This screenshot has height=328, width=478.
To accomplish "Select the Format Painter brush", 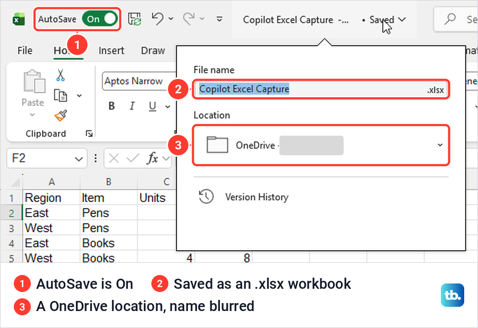I will click(61, 116).
